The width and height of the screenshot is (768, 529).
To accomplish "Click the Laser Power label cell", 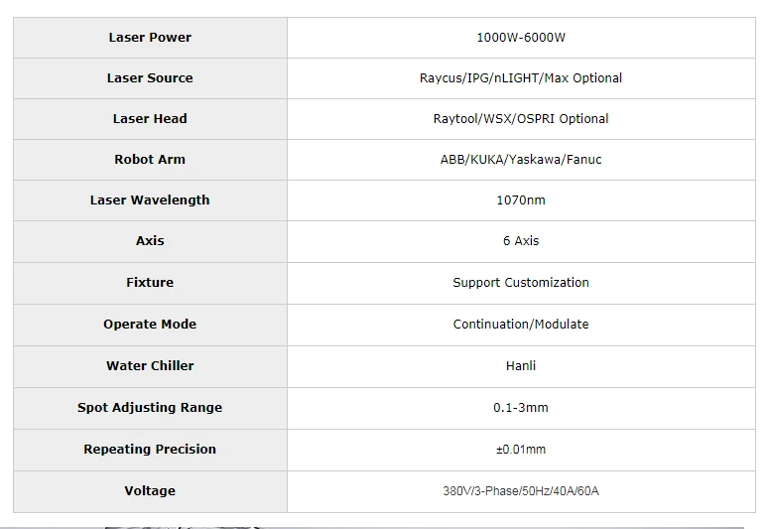I will click(x=150, y=38).
